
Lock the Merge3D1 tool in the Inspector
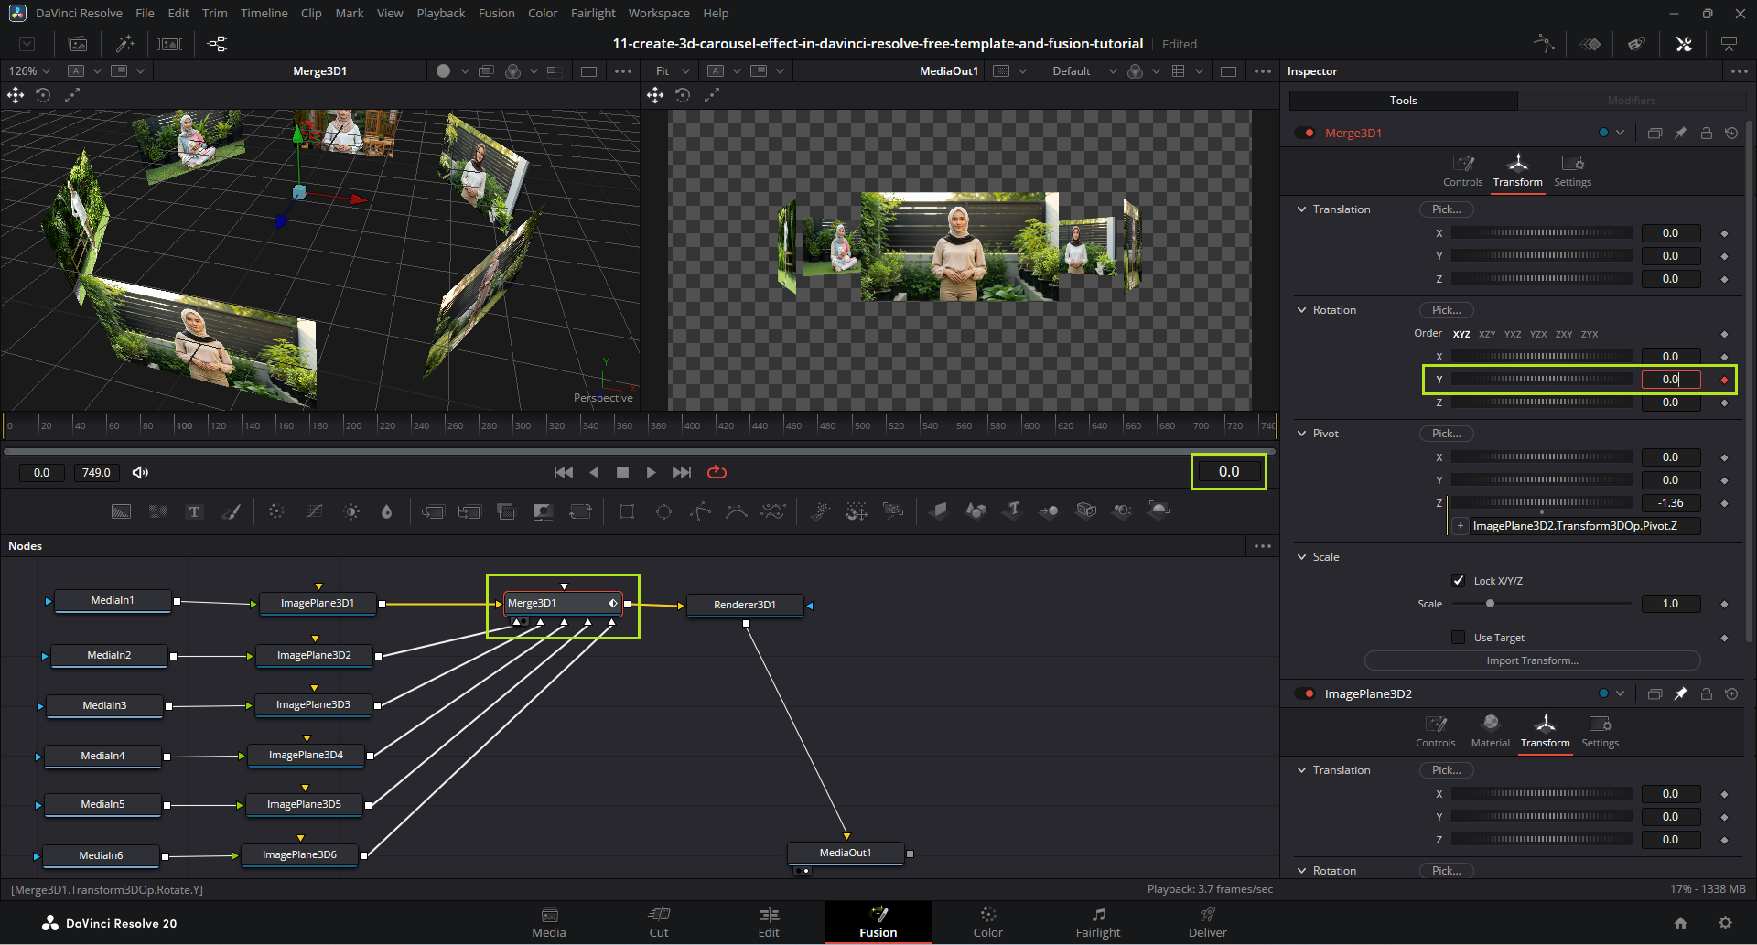coord(1706,134)
